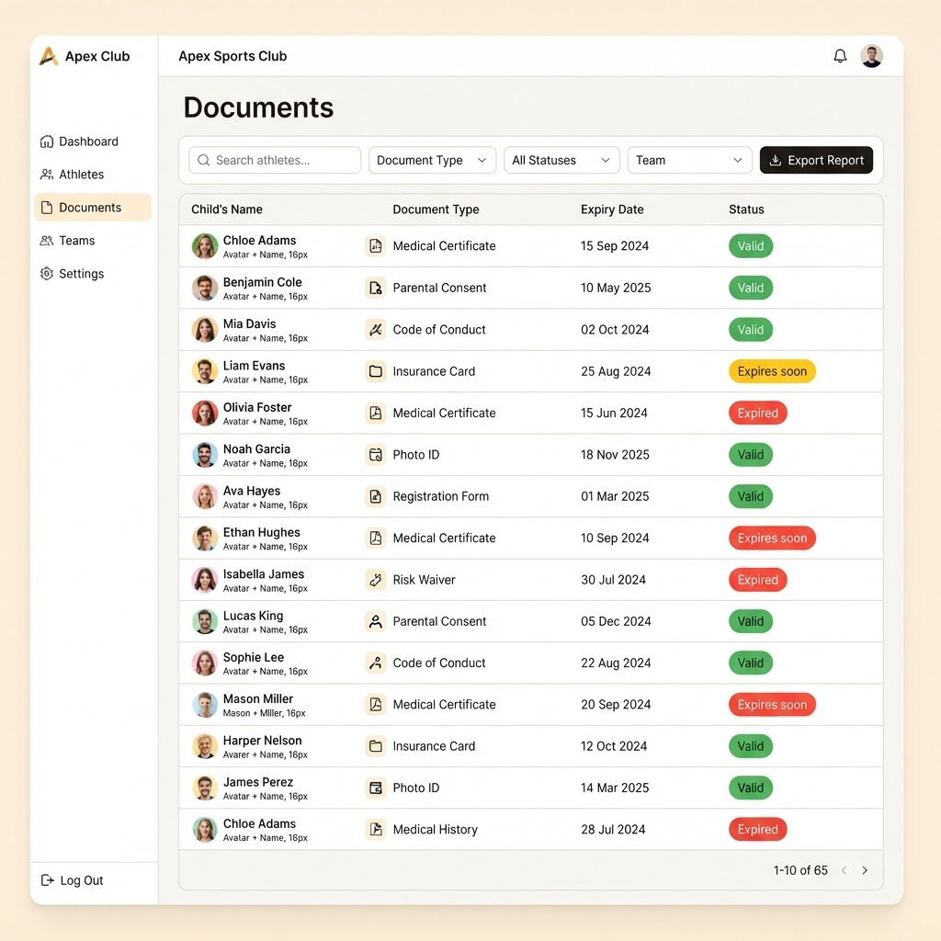This screenshot has height=941, width=941.
Task: Click Isabella James' Risk Waiver icon
Action: point(376,580)
